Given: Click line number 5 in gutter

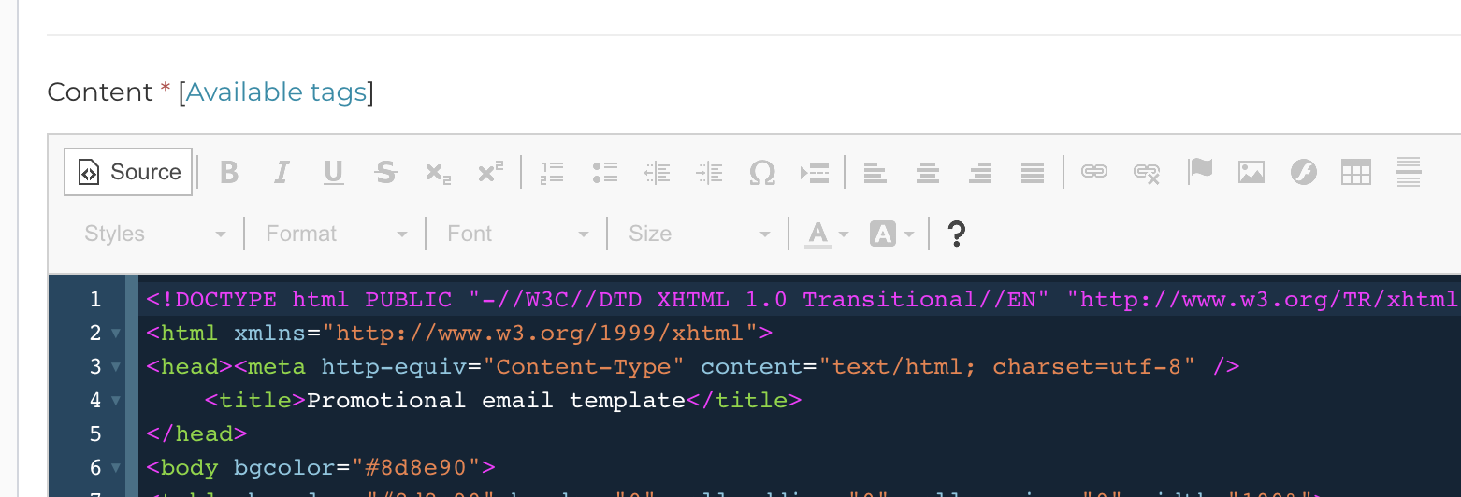Looking at the screenshot, I should coord(95,433).
